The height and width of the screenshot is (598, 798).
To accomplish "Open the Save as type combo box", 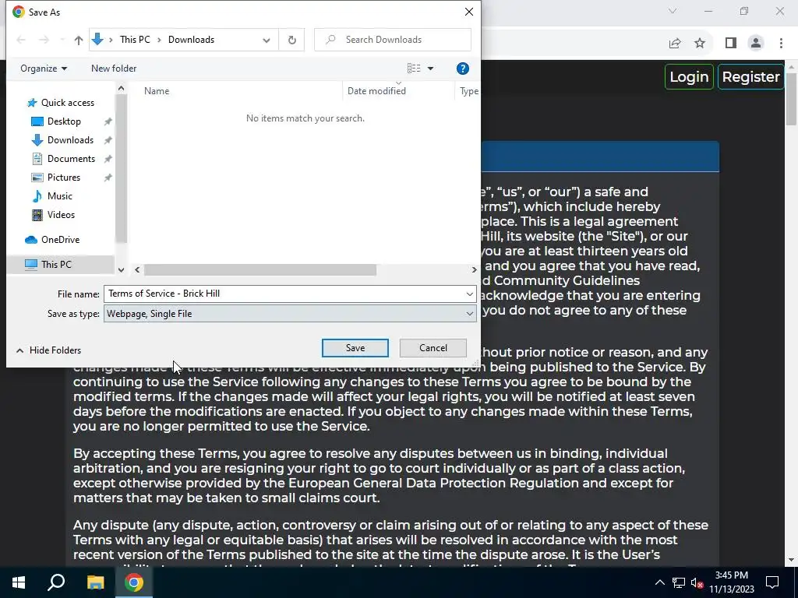I will (x=290, y=314).
